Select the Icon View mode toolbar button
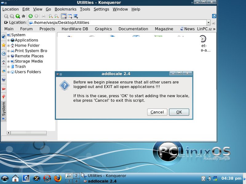Screen dimensions: 246x184 [64, 16]
